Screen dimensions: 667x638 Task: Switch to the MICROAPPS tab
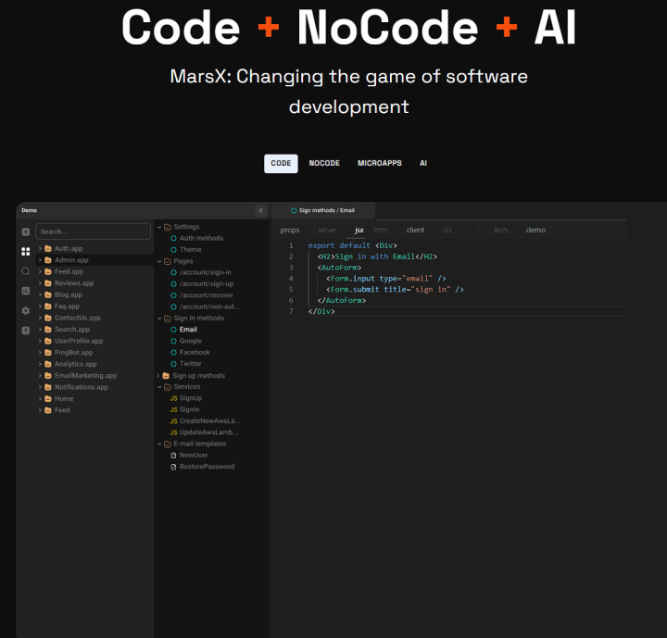pos(380,163)
